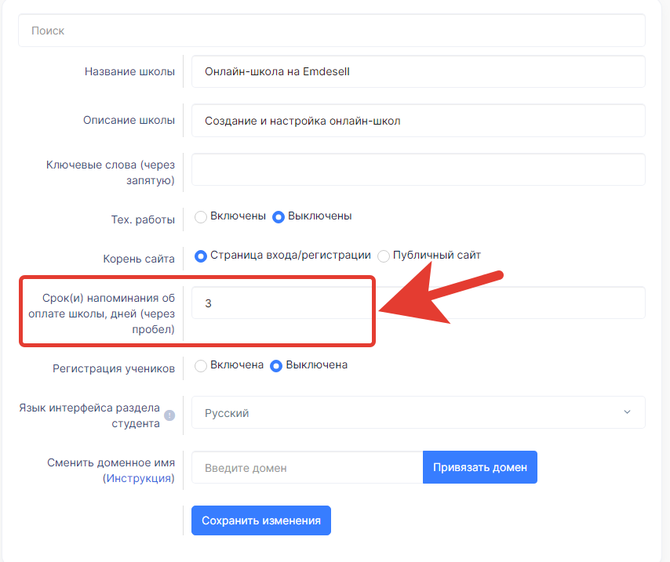Click Сохранить изменения button
This screenshot has width=670, height=562.
(x=261, y=520)
